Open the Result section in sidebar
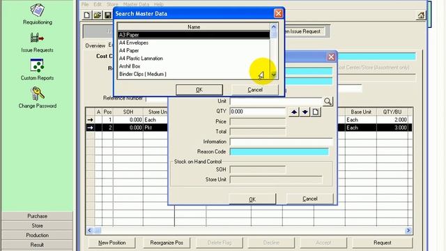 pos(37,245)
